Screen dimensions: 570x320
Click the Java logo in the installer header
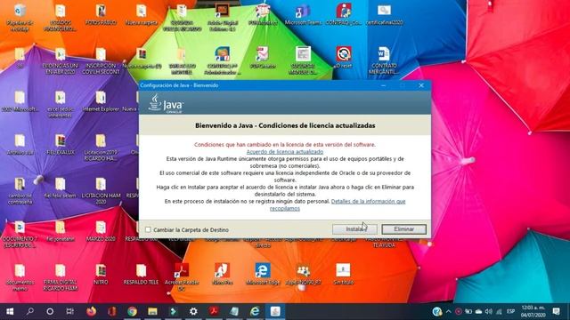click(166, 104)
